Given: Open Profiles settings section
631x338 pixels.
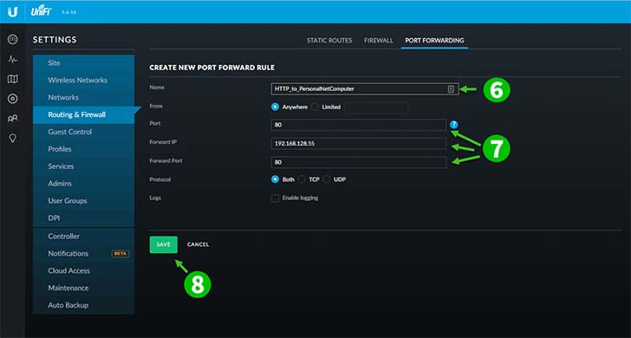Looking at the screenshot, I should click(84, 149).
